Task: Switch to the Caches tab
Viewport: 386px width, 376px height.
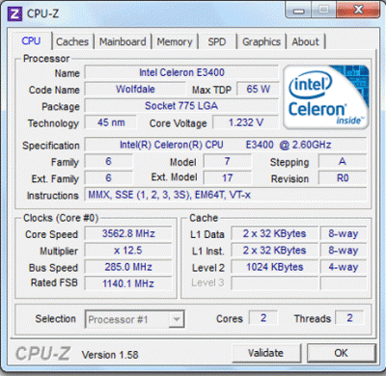Action: coord(72,41)
